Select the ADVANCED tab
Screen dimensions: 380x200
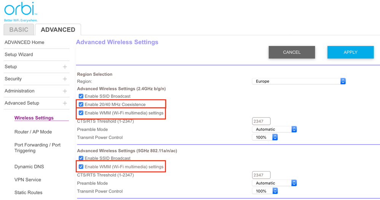point(58,30)
